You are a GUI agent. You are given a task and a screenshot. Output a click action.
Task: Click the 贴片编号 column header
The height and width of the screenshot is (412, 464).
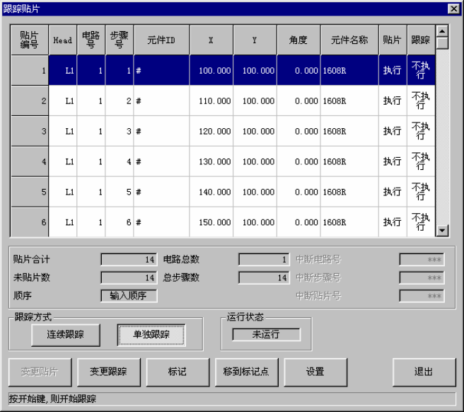point(30,40)
